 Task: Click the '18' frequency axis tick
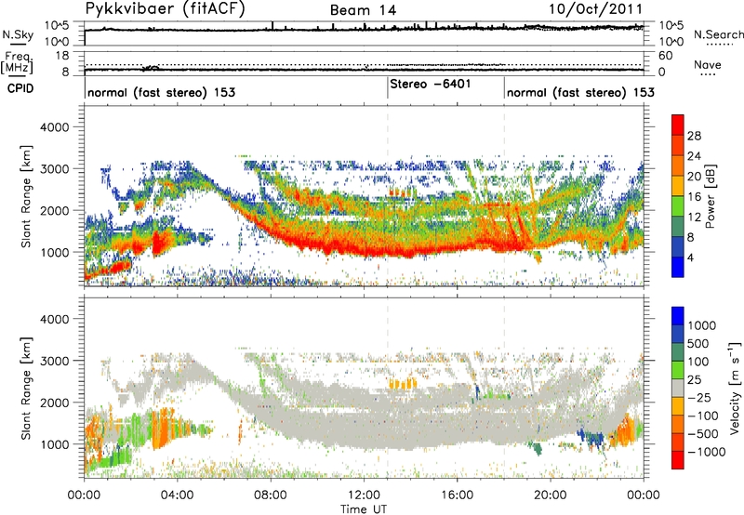61,56
